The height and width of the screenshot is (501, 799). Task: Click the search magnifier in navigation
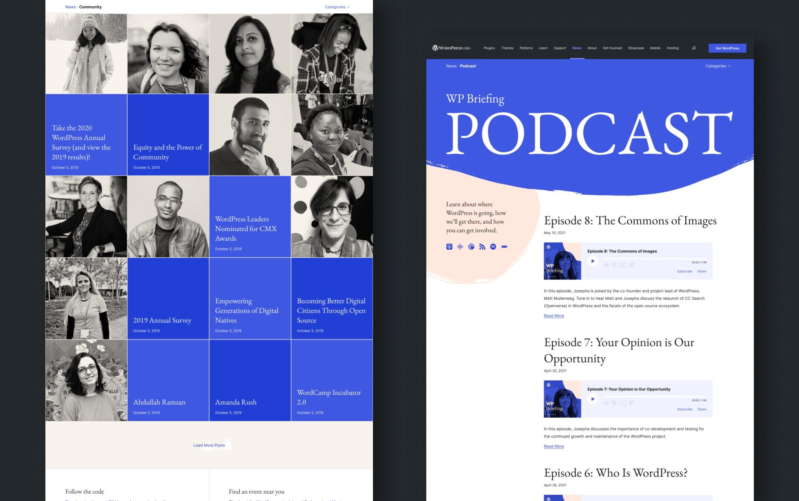pyautogui.click(x=694, y=48)
